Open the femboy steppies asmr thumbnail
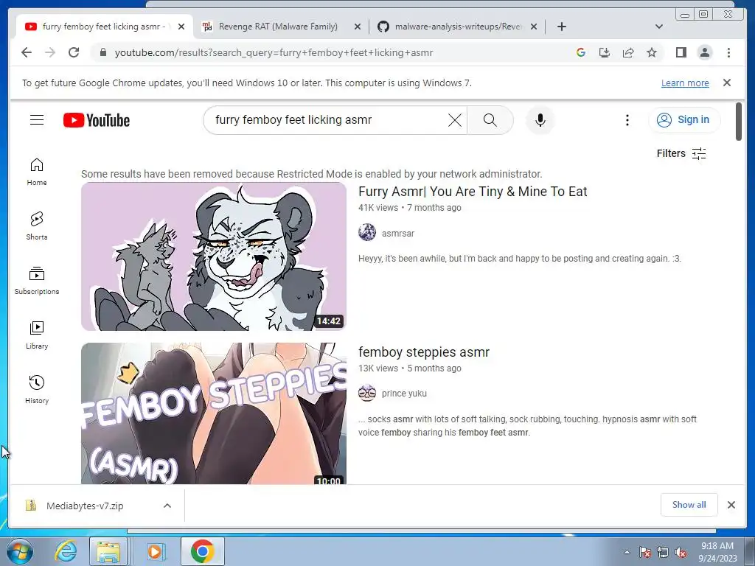 [213, 413]
